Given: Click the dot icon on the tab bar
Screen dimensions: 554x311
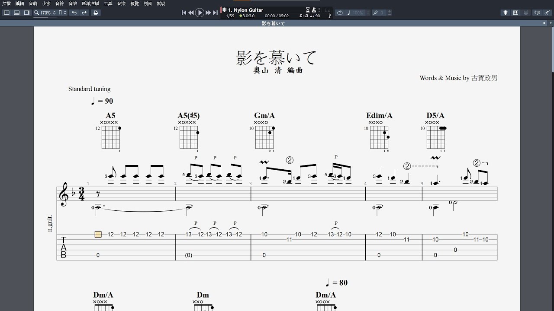Looking at the screenshot, I should (544, 23).
